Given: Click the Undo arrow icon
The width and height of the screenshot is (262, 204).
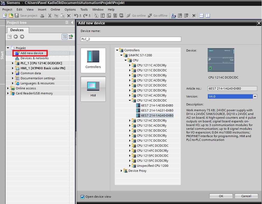Looking at the screenshot, I should point(76,16).
